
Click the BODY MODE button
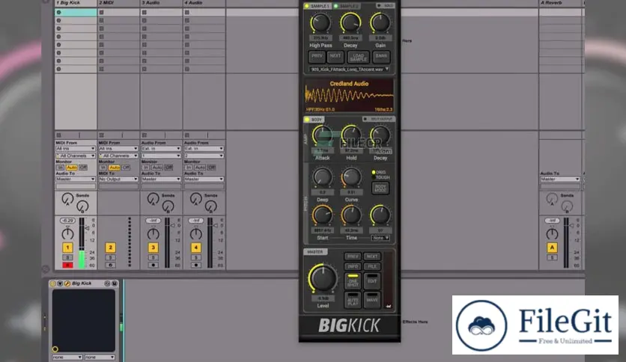pos(380,188)
